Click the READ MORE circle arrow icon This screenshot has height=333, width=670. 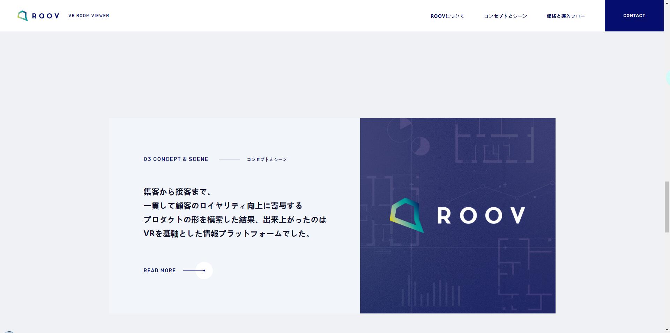pyautogui.click(x=204, y=271)
